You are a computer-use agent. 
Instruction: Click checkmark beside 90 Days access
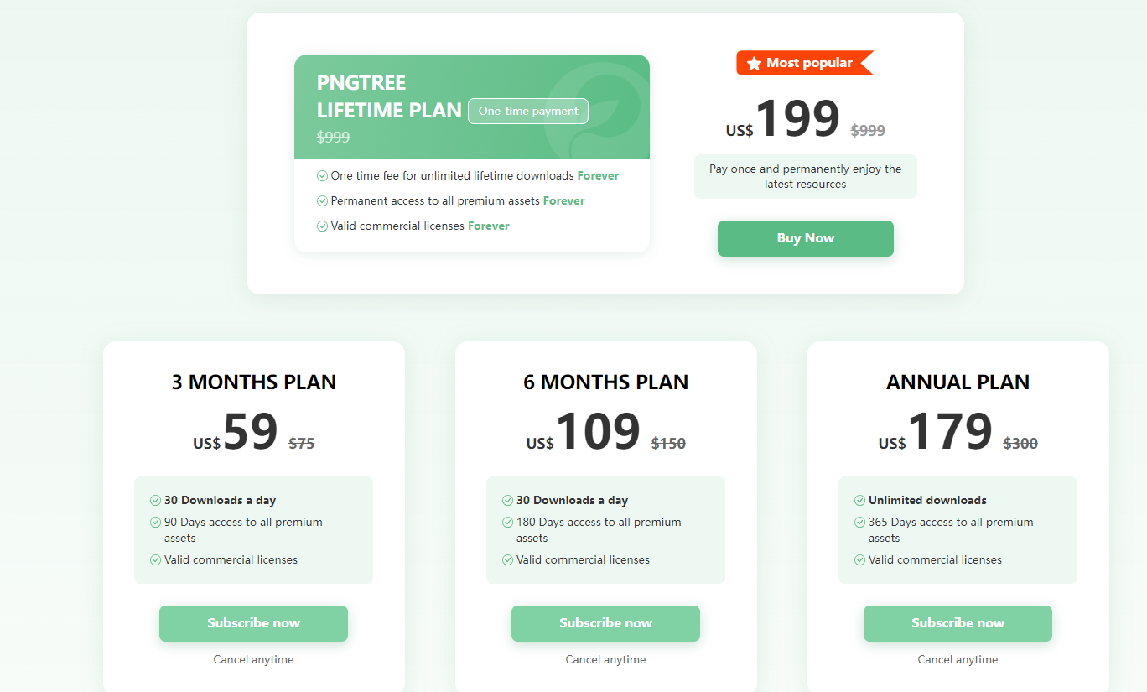155,523
